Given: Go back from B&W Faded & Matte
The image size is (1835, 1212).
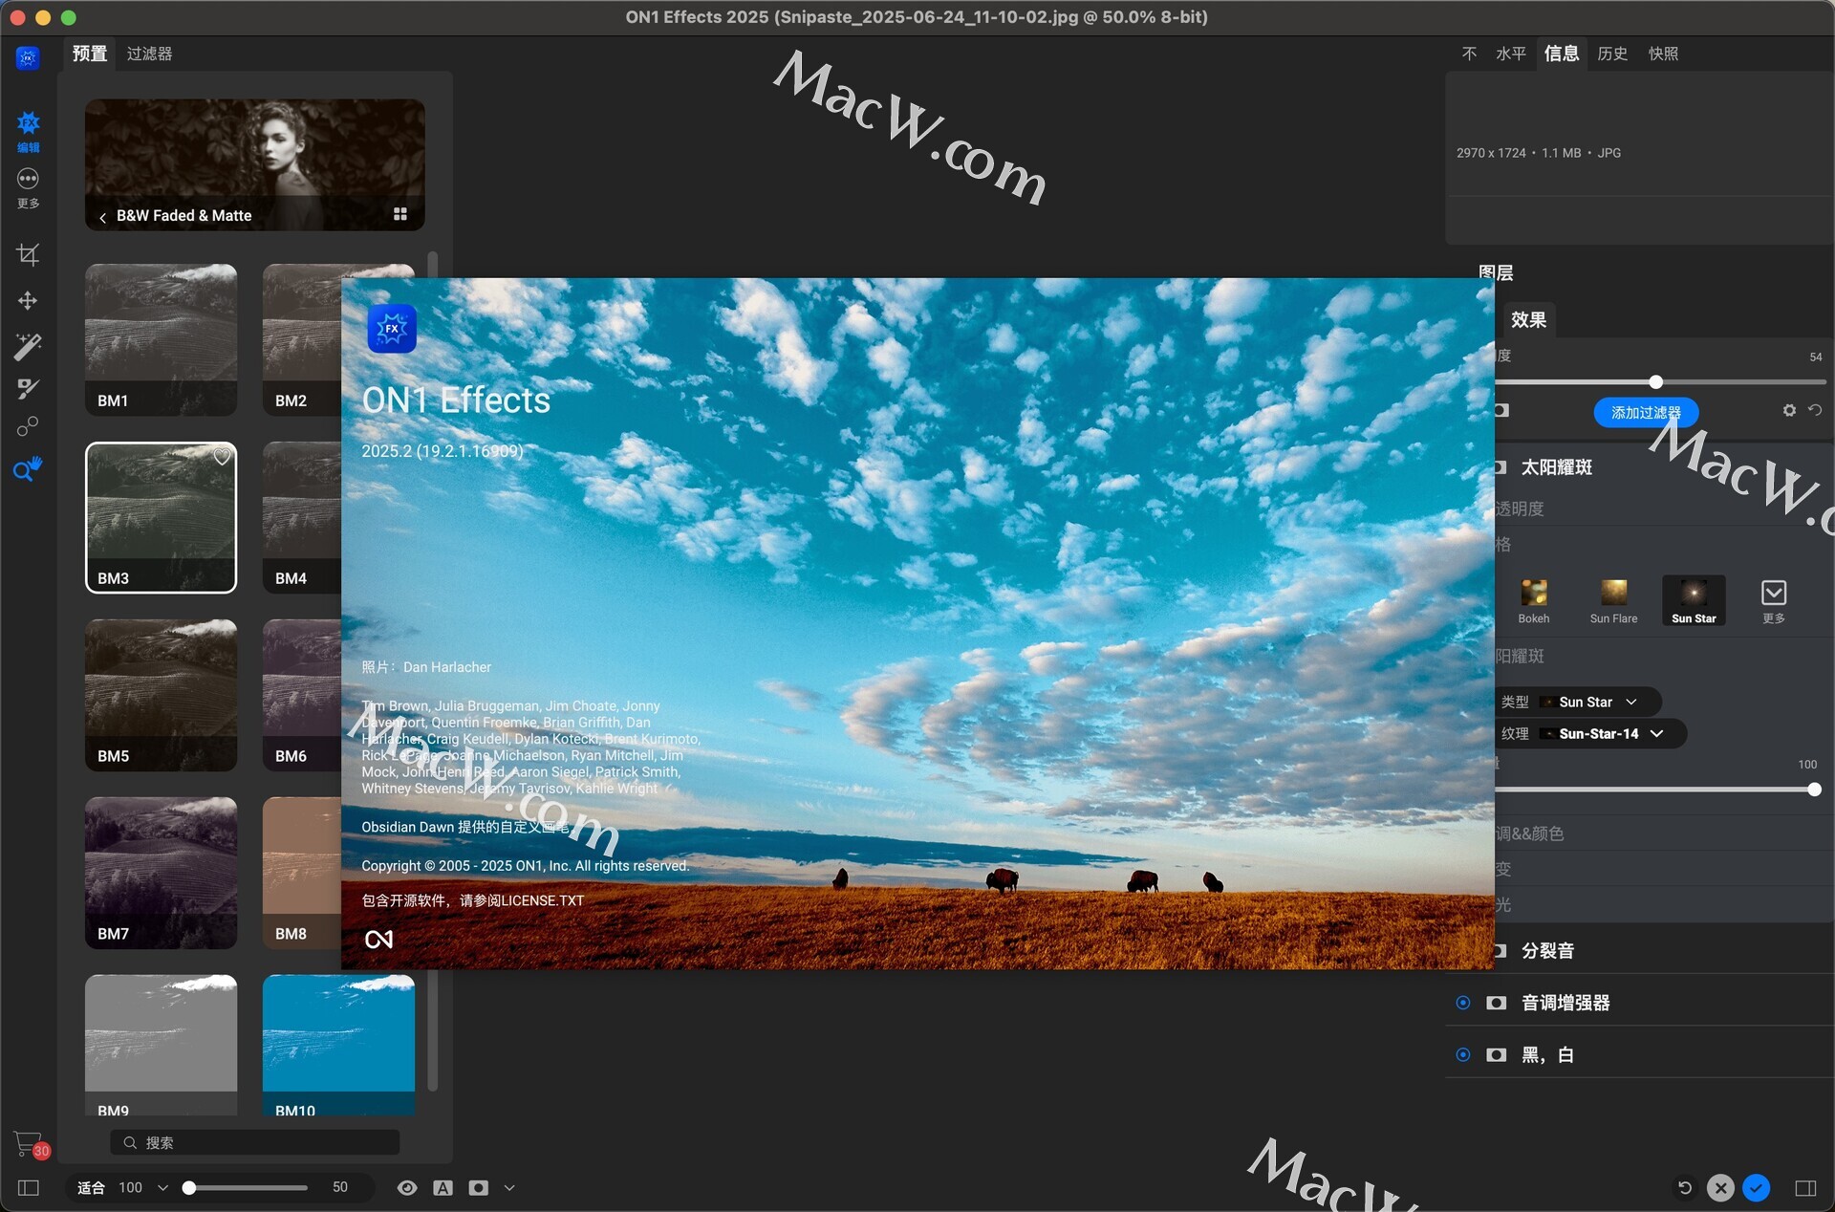Looking at the screenshot, I should (103, 217).
